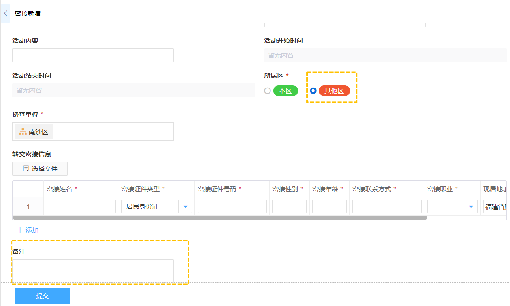Image resolution: width=510 pixels, height=306 pixels.
Task: Click the 密接证件号码 input box
Action: (x=232, y=206)
